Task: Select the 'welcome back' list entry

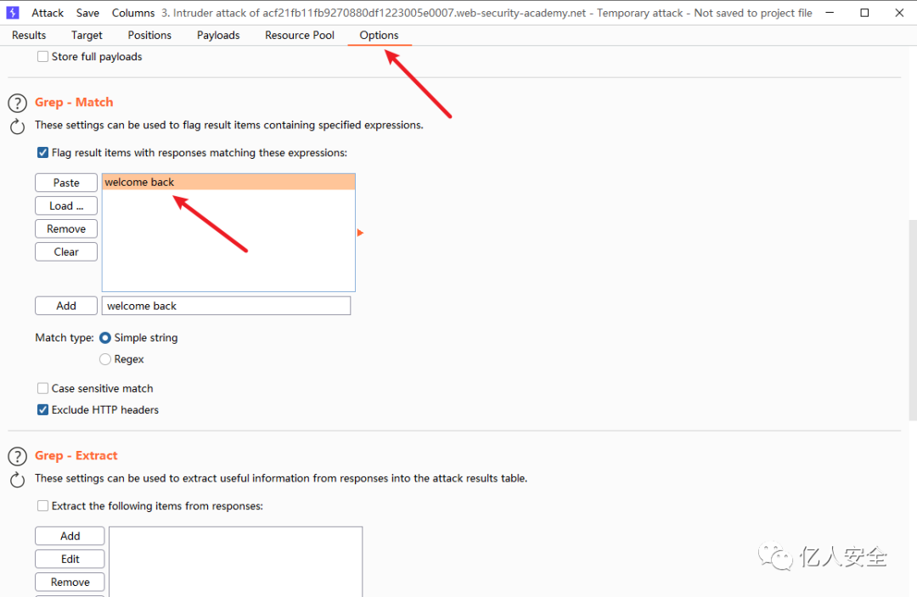Action: [228, 182]
